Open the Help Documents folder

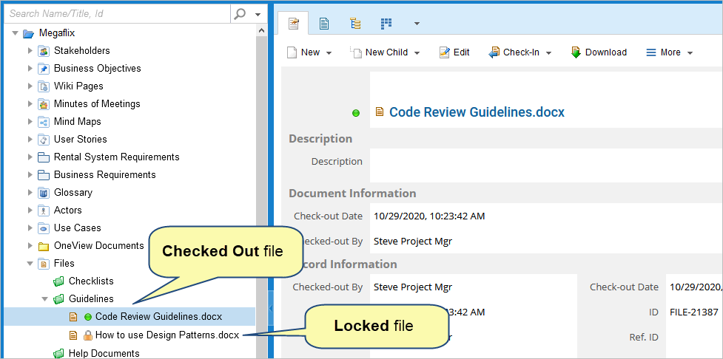coord(104,354)
